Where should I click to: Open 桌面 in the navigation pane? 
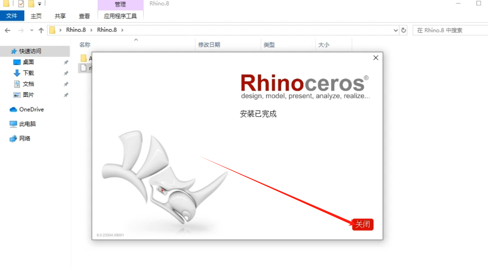pos(29,62)
